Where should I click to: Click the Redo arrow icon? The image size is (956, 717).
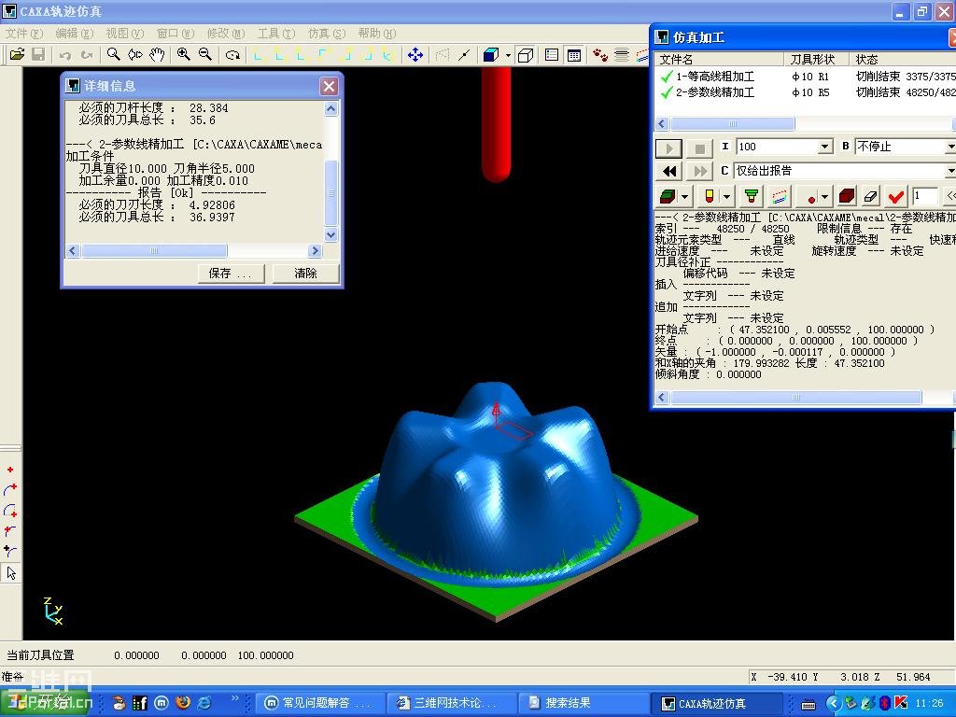click(x=87, y=55)
